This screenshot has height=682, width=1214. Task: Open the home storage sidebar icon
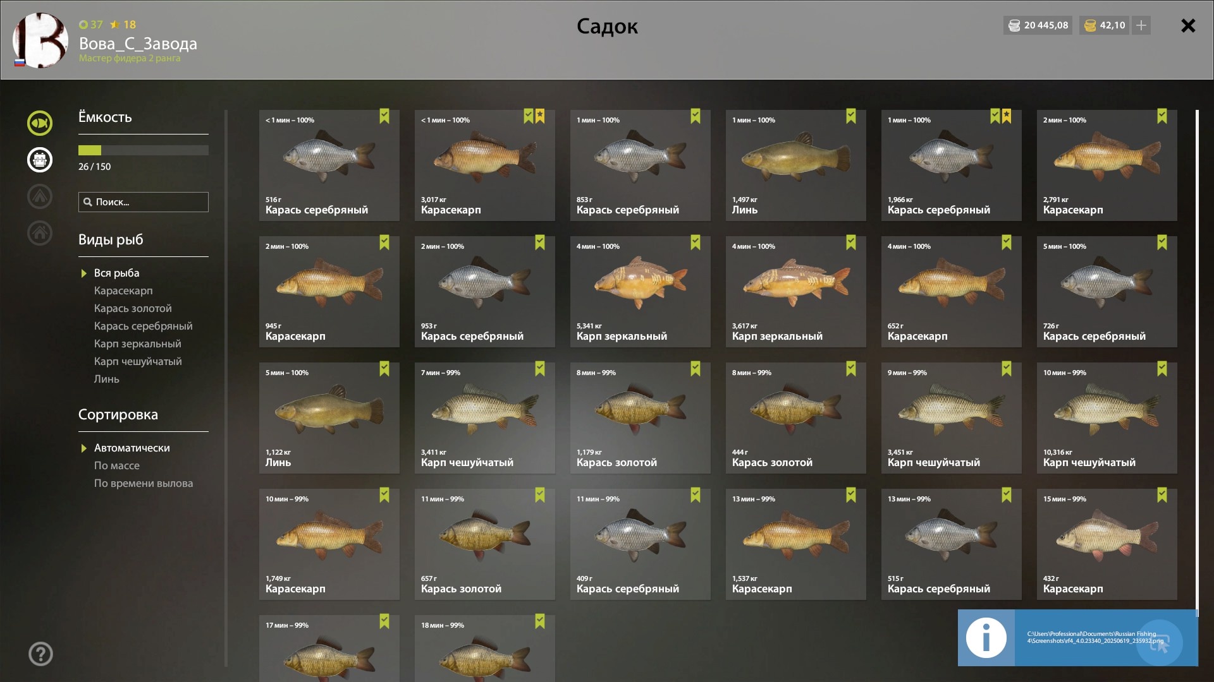click(40, 233)
